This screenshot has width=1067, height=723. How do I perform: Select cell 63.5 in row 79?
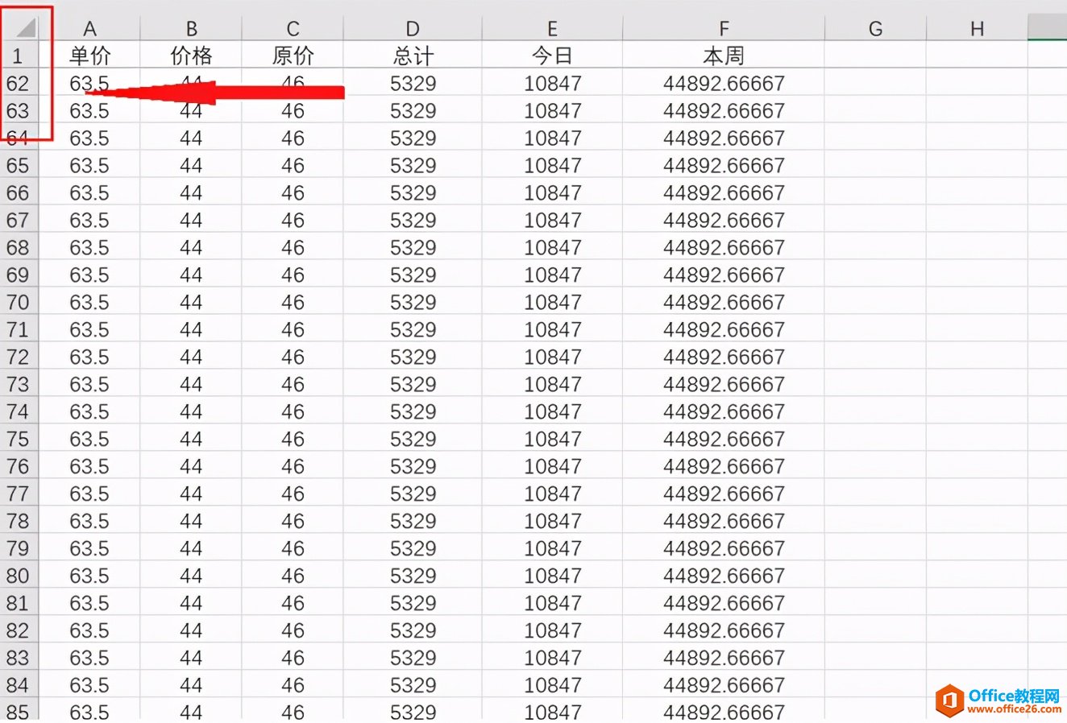(89, 548)
